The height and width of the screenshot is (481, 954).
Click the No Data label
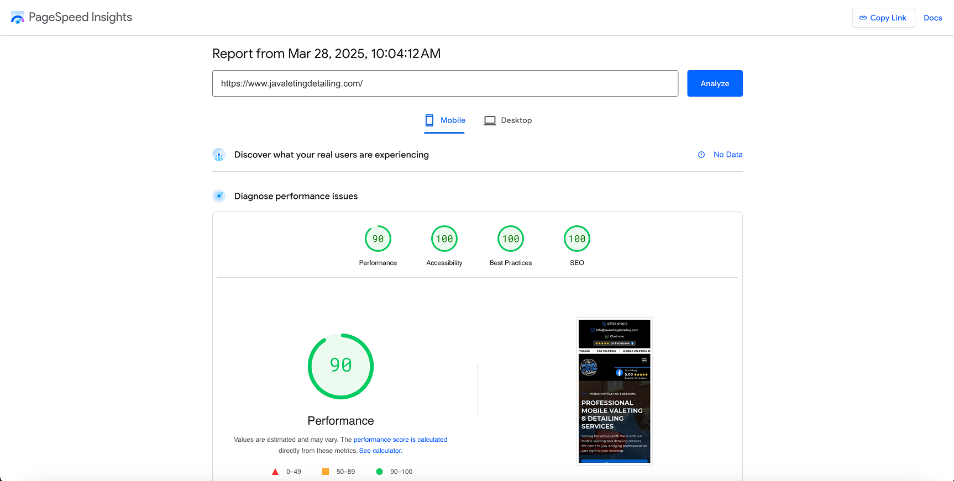click(x=727, y=155)
